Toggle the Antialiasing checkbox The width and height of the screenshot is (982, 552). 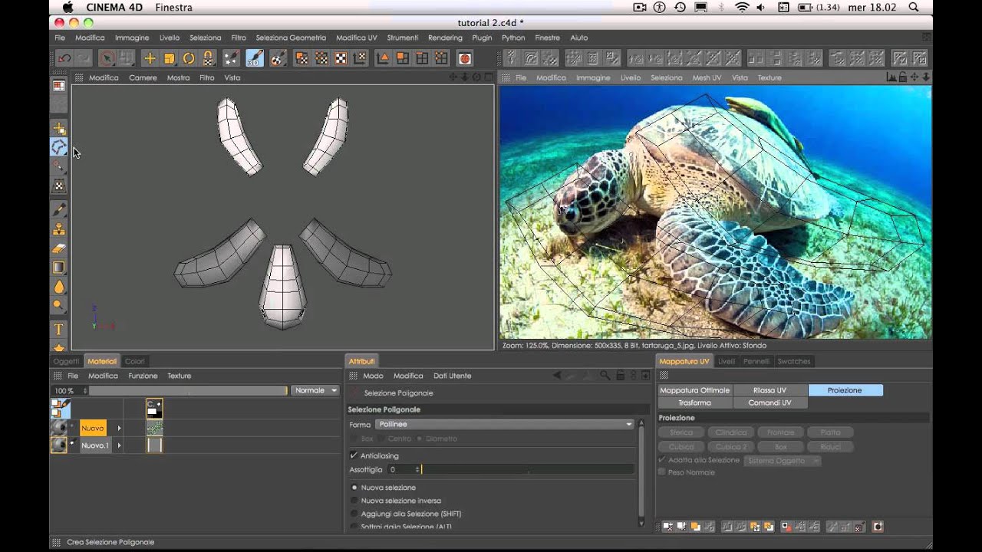[x=354, y=455]
